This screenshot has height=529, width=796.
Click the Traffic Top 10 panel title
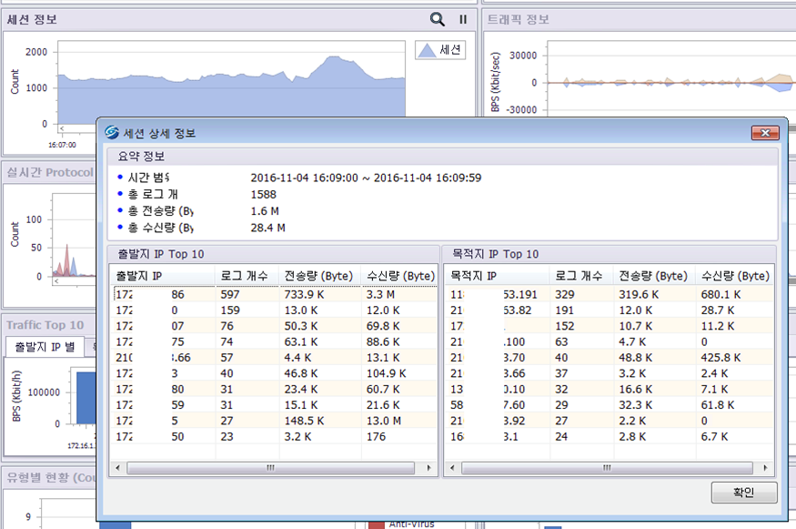pos(45,325)
